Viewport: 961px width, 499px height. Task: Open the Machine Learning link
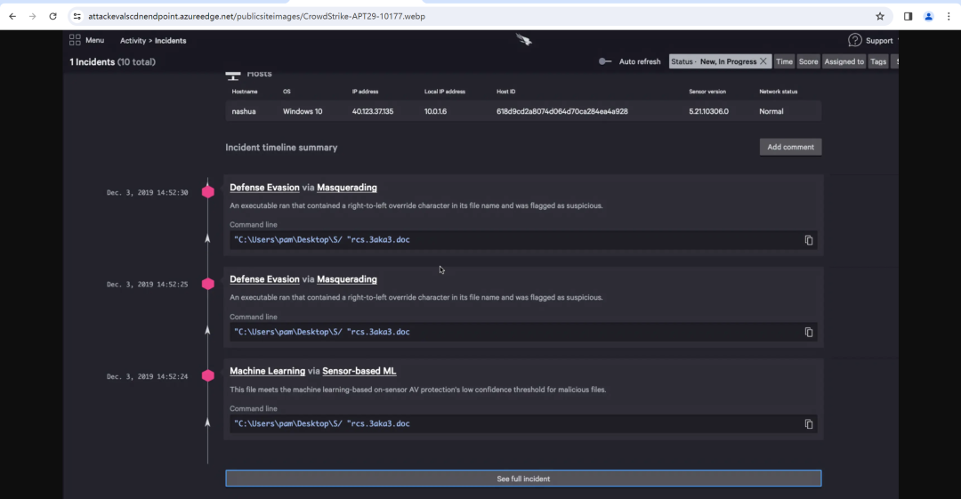(267, 372)
